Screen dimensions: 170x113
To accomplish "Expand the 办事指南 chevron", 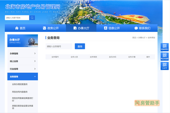I will pos(35,53).
